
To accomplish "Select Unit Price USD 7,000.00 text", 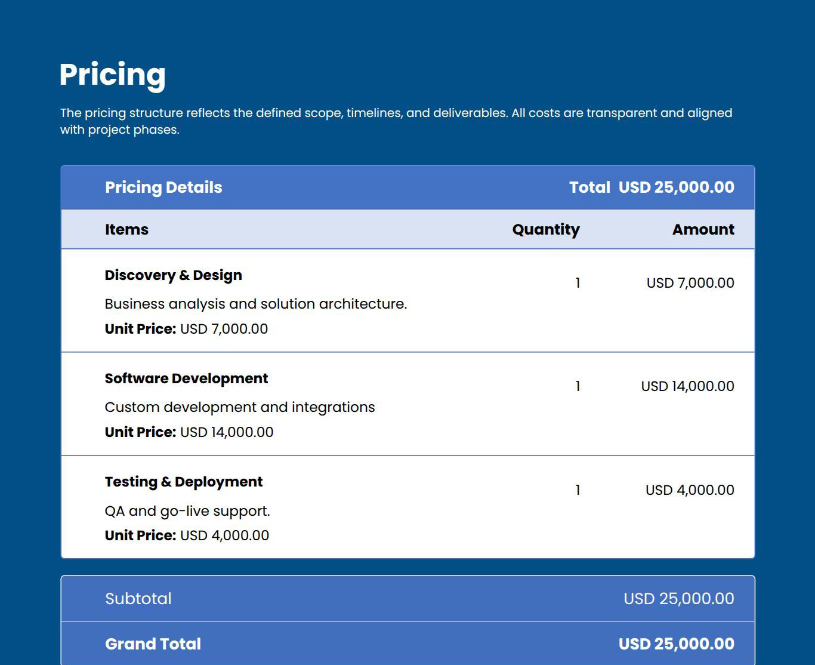I will (x=186, y=328).
